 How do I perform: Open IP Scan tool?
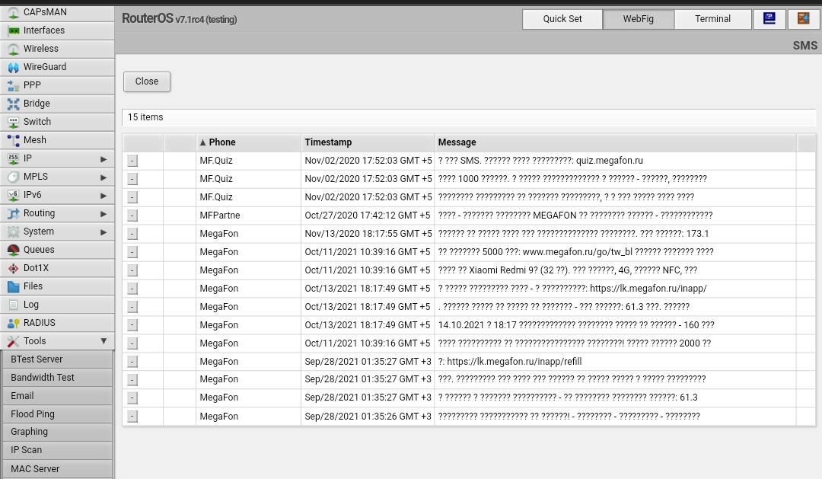56,450
